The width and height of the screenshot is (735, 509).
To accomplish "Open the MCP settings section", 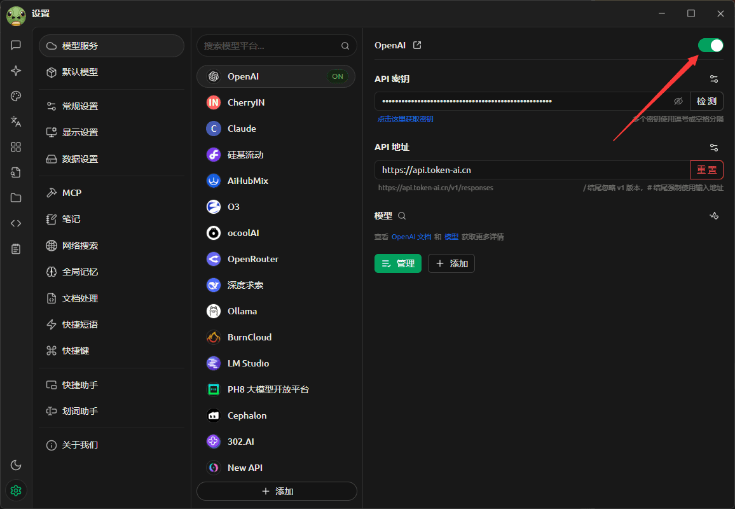I will [72, 193].
